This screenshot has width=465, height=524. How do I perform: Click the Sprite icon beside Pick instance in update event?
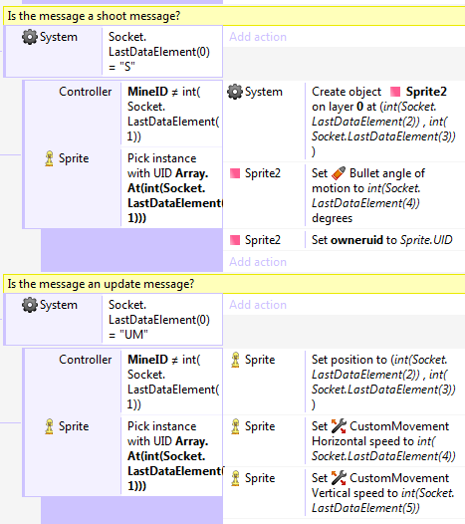click(49, 426)
